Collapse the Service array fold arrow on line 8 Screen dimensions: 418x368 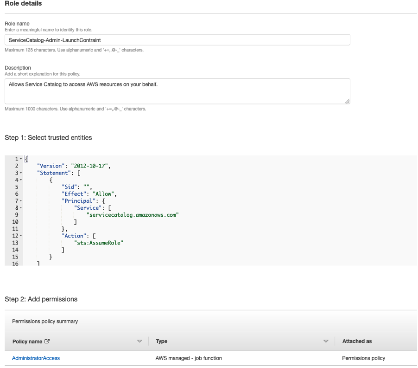coord(20,207)
